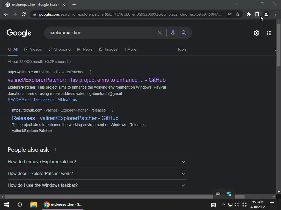281x210 pixels.
Task: Open the More search categories menu
Action: 130,49
